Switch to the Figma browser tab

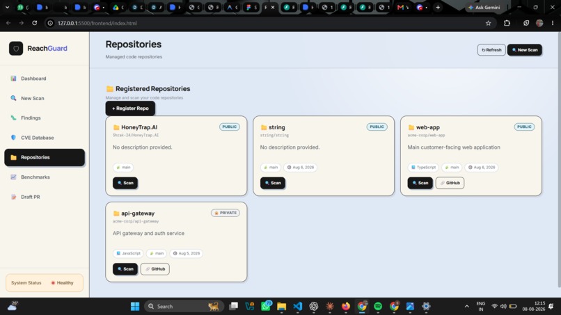point(251,8)
